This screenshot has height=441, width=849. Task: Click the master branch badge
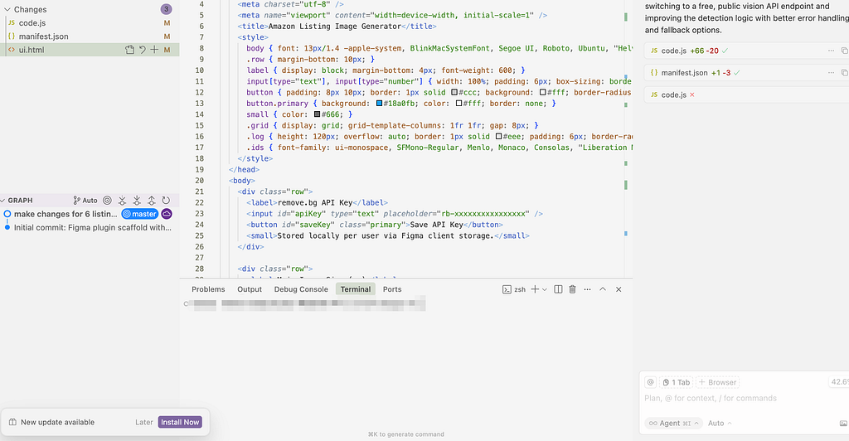(139, 214)
